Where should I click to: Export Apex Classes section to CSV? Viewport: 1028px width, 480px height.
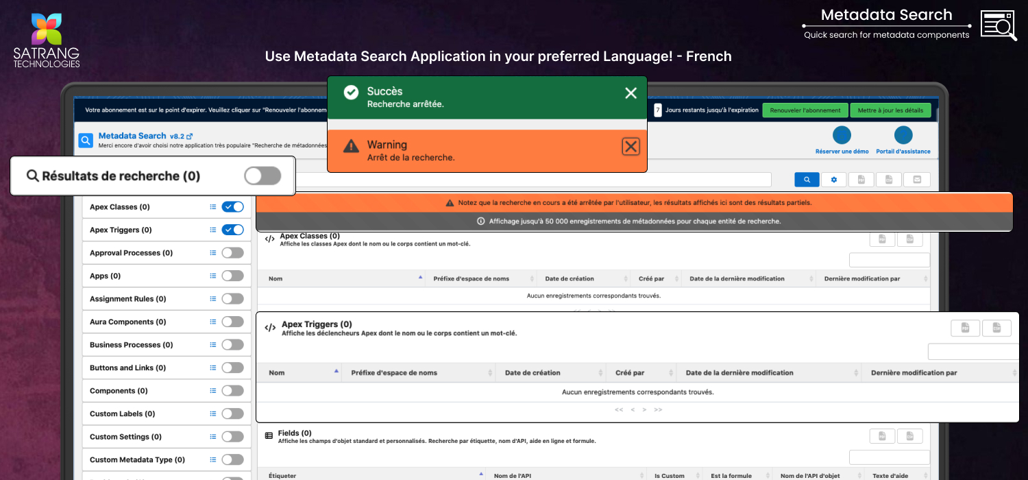point(910,239)
